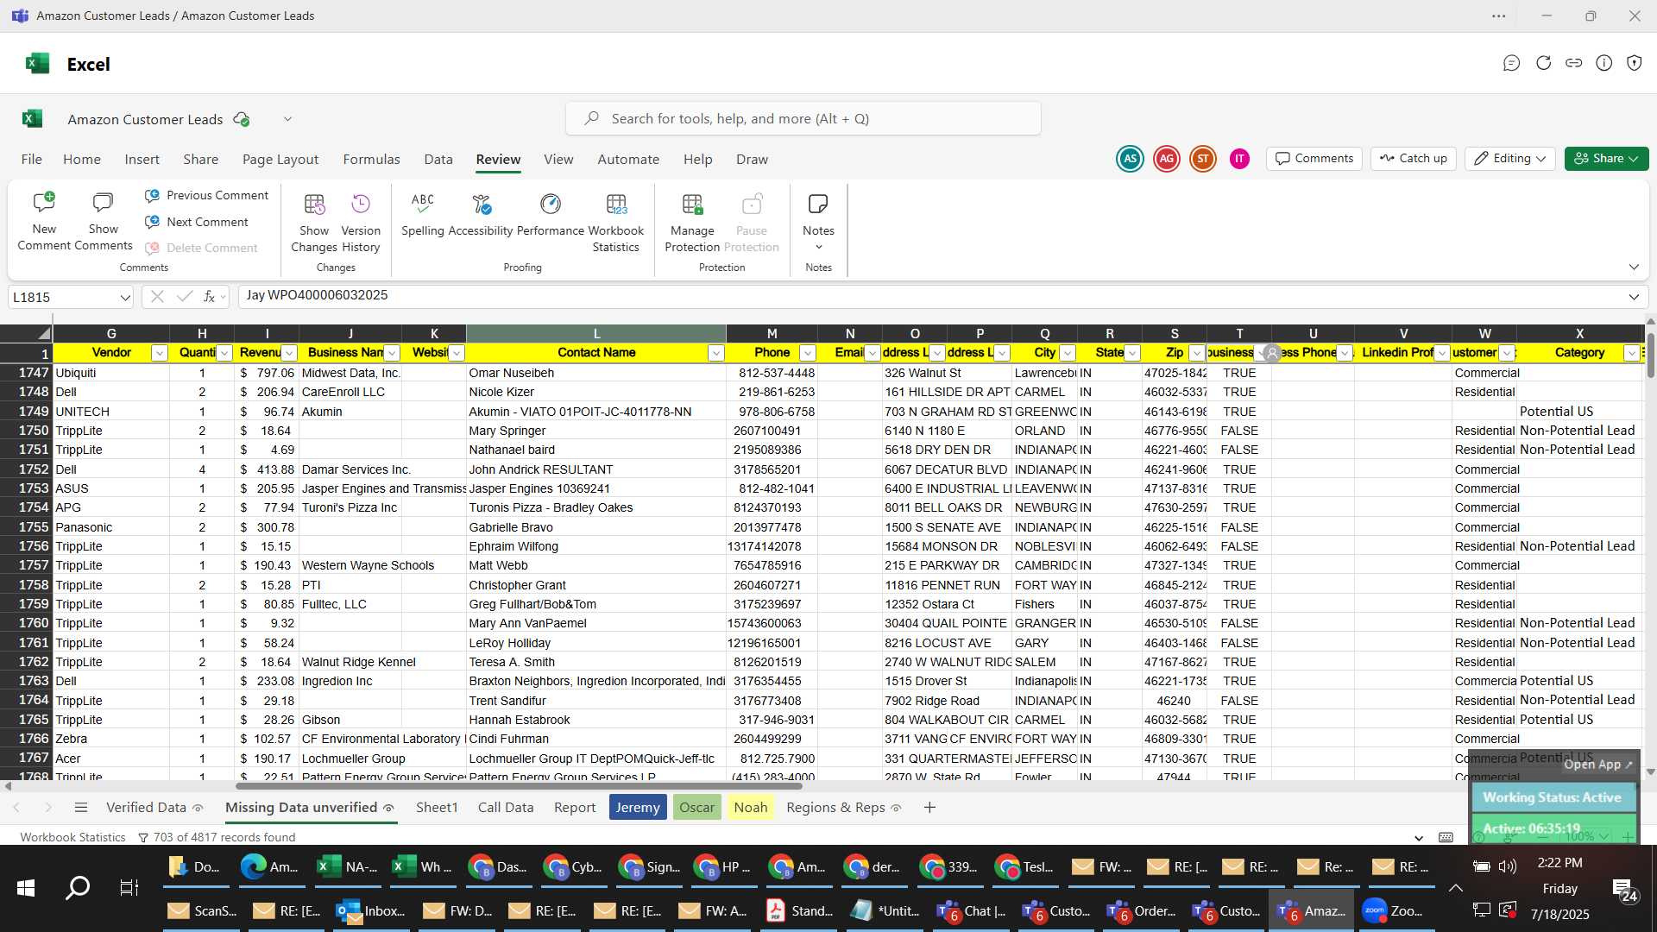
Task: Click the Open App button
Action: coord(1597,765)
